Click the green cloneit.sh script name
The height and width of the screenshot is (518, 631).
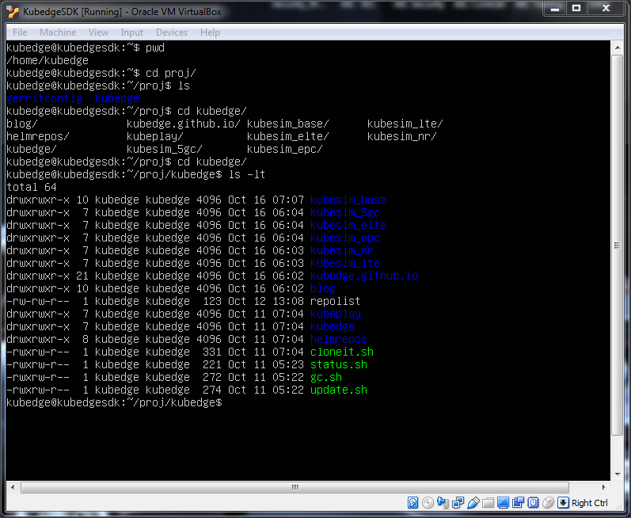(342, 352)
